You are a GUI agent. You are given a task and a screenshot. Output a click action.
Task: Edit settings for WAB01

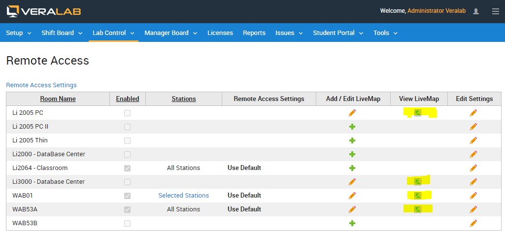(473, 196)
